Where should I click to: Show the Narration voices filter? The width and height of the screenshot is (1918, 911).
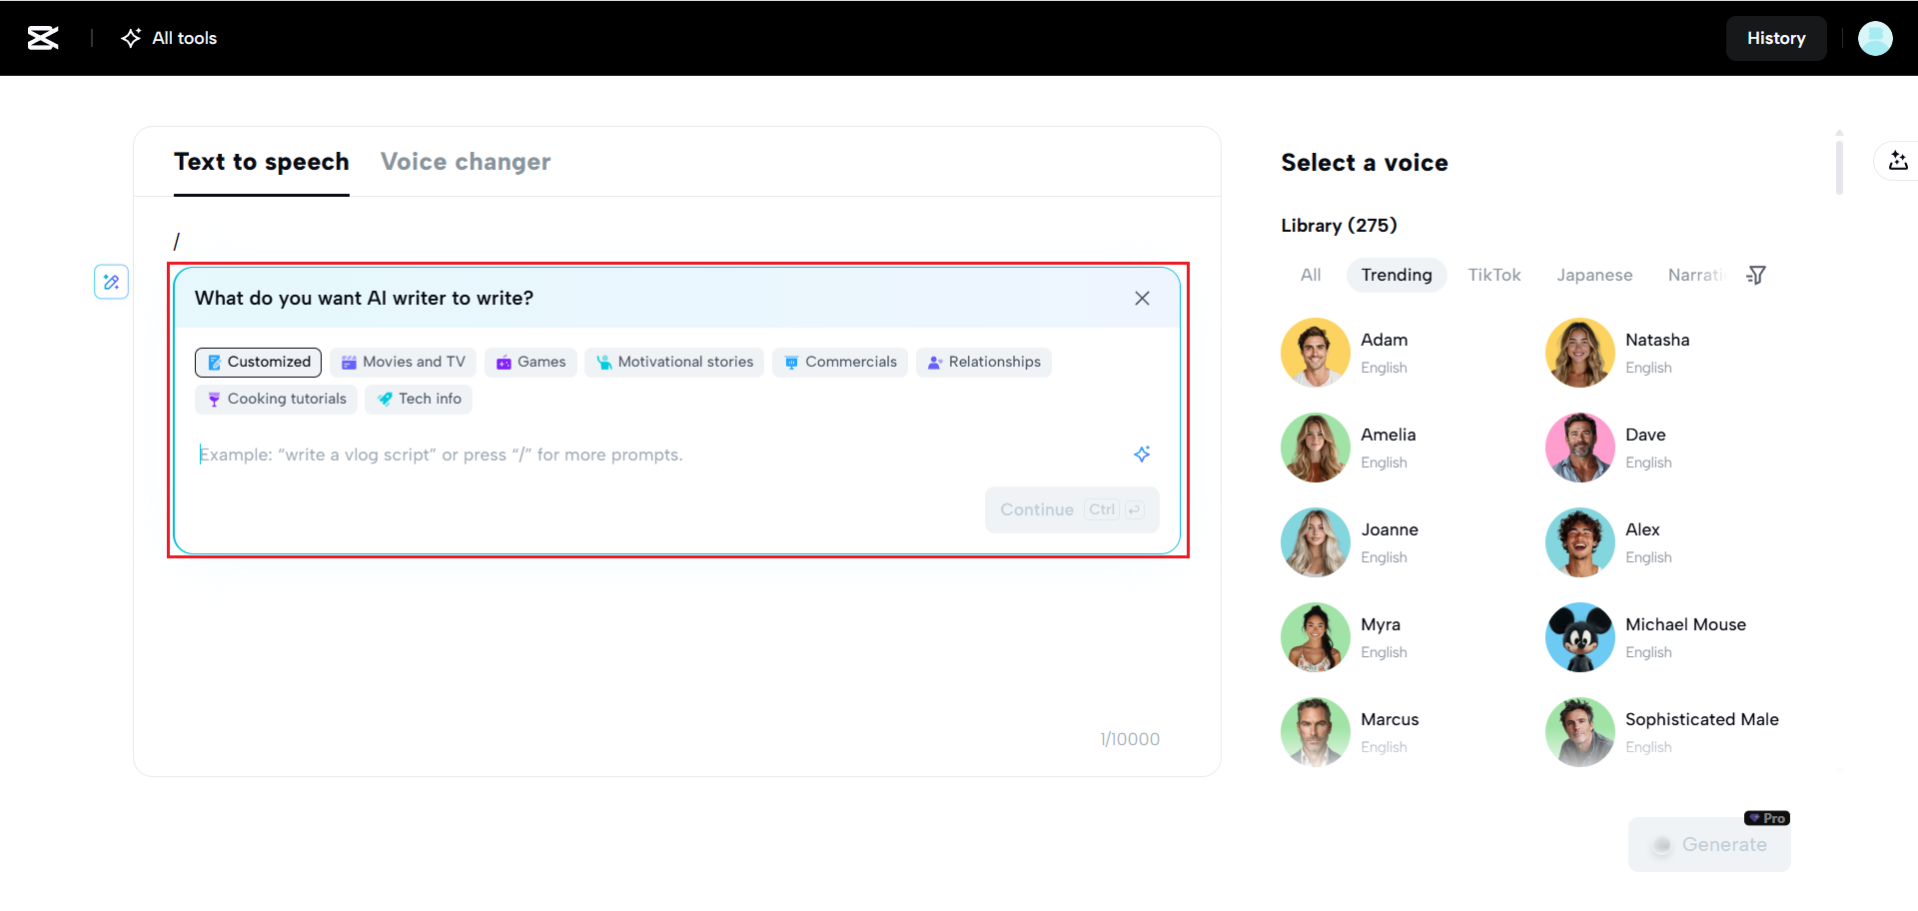[1696, 275]
